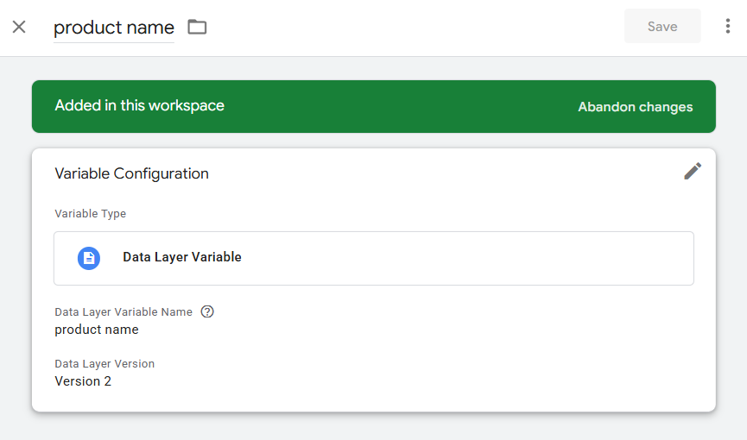Screen dimensions: 747x440
Task: Click the bold Data Layer Variable text
Action: pyautogui.click(x=182, y=257)
